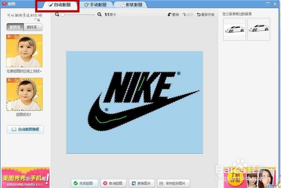Open the 手动抠图 tab
Image resolution: width=281 pixels, height=188 pixels.
coord(95,5)
